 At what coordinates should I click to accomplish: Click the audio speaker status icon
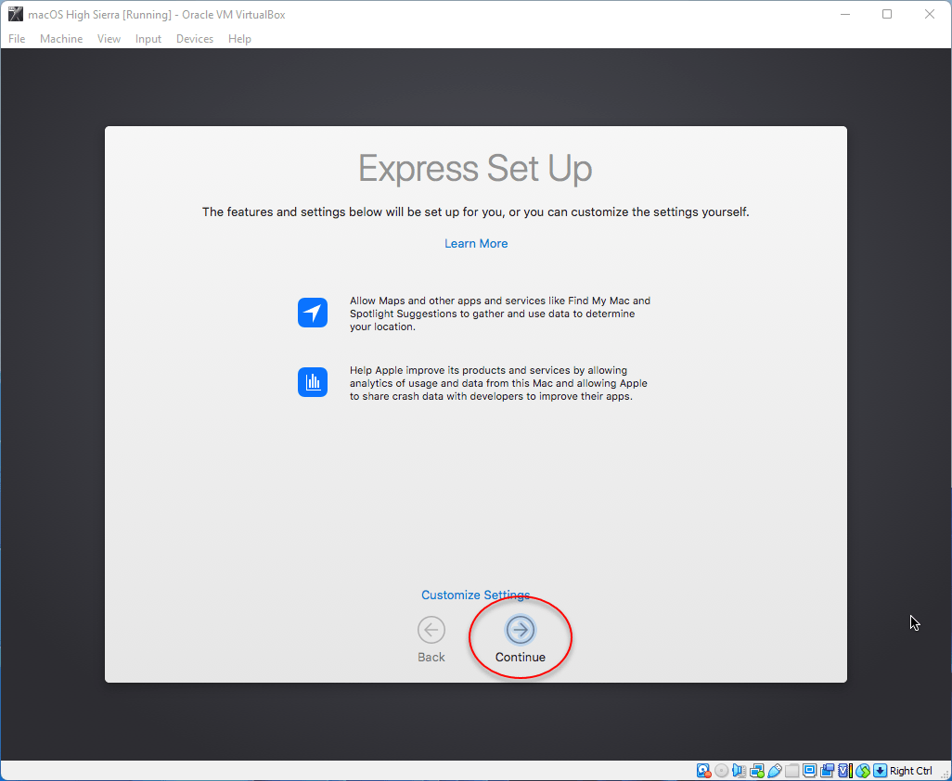pos(739,771)
